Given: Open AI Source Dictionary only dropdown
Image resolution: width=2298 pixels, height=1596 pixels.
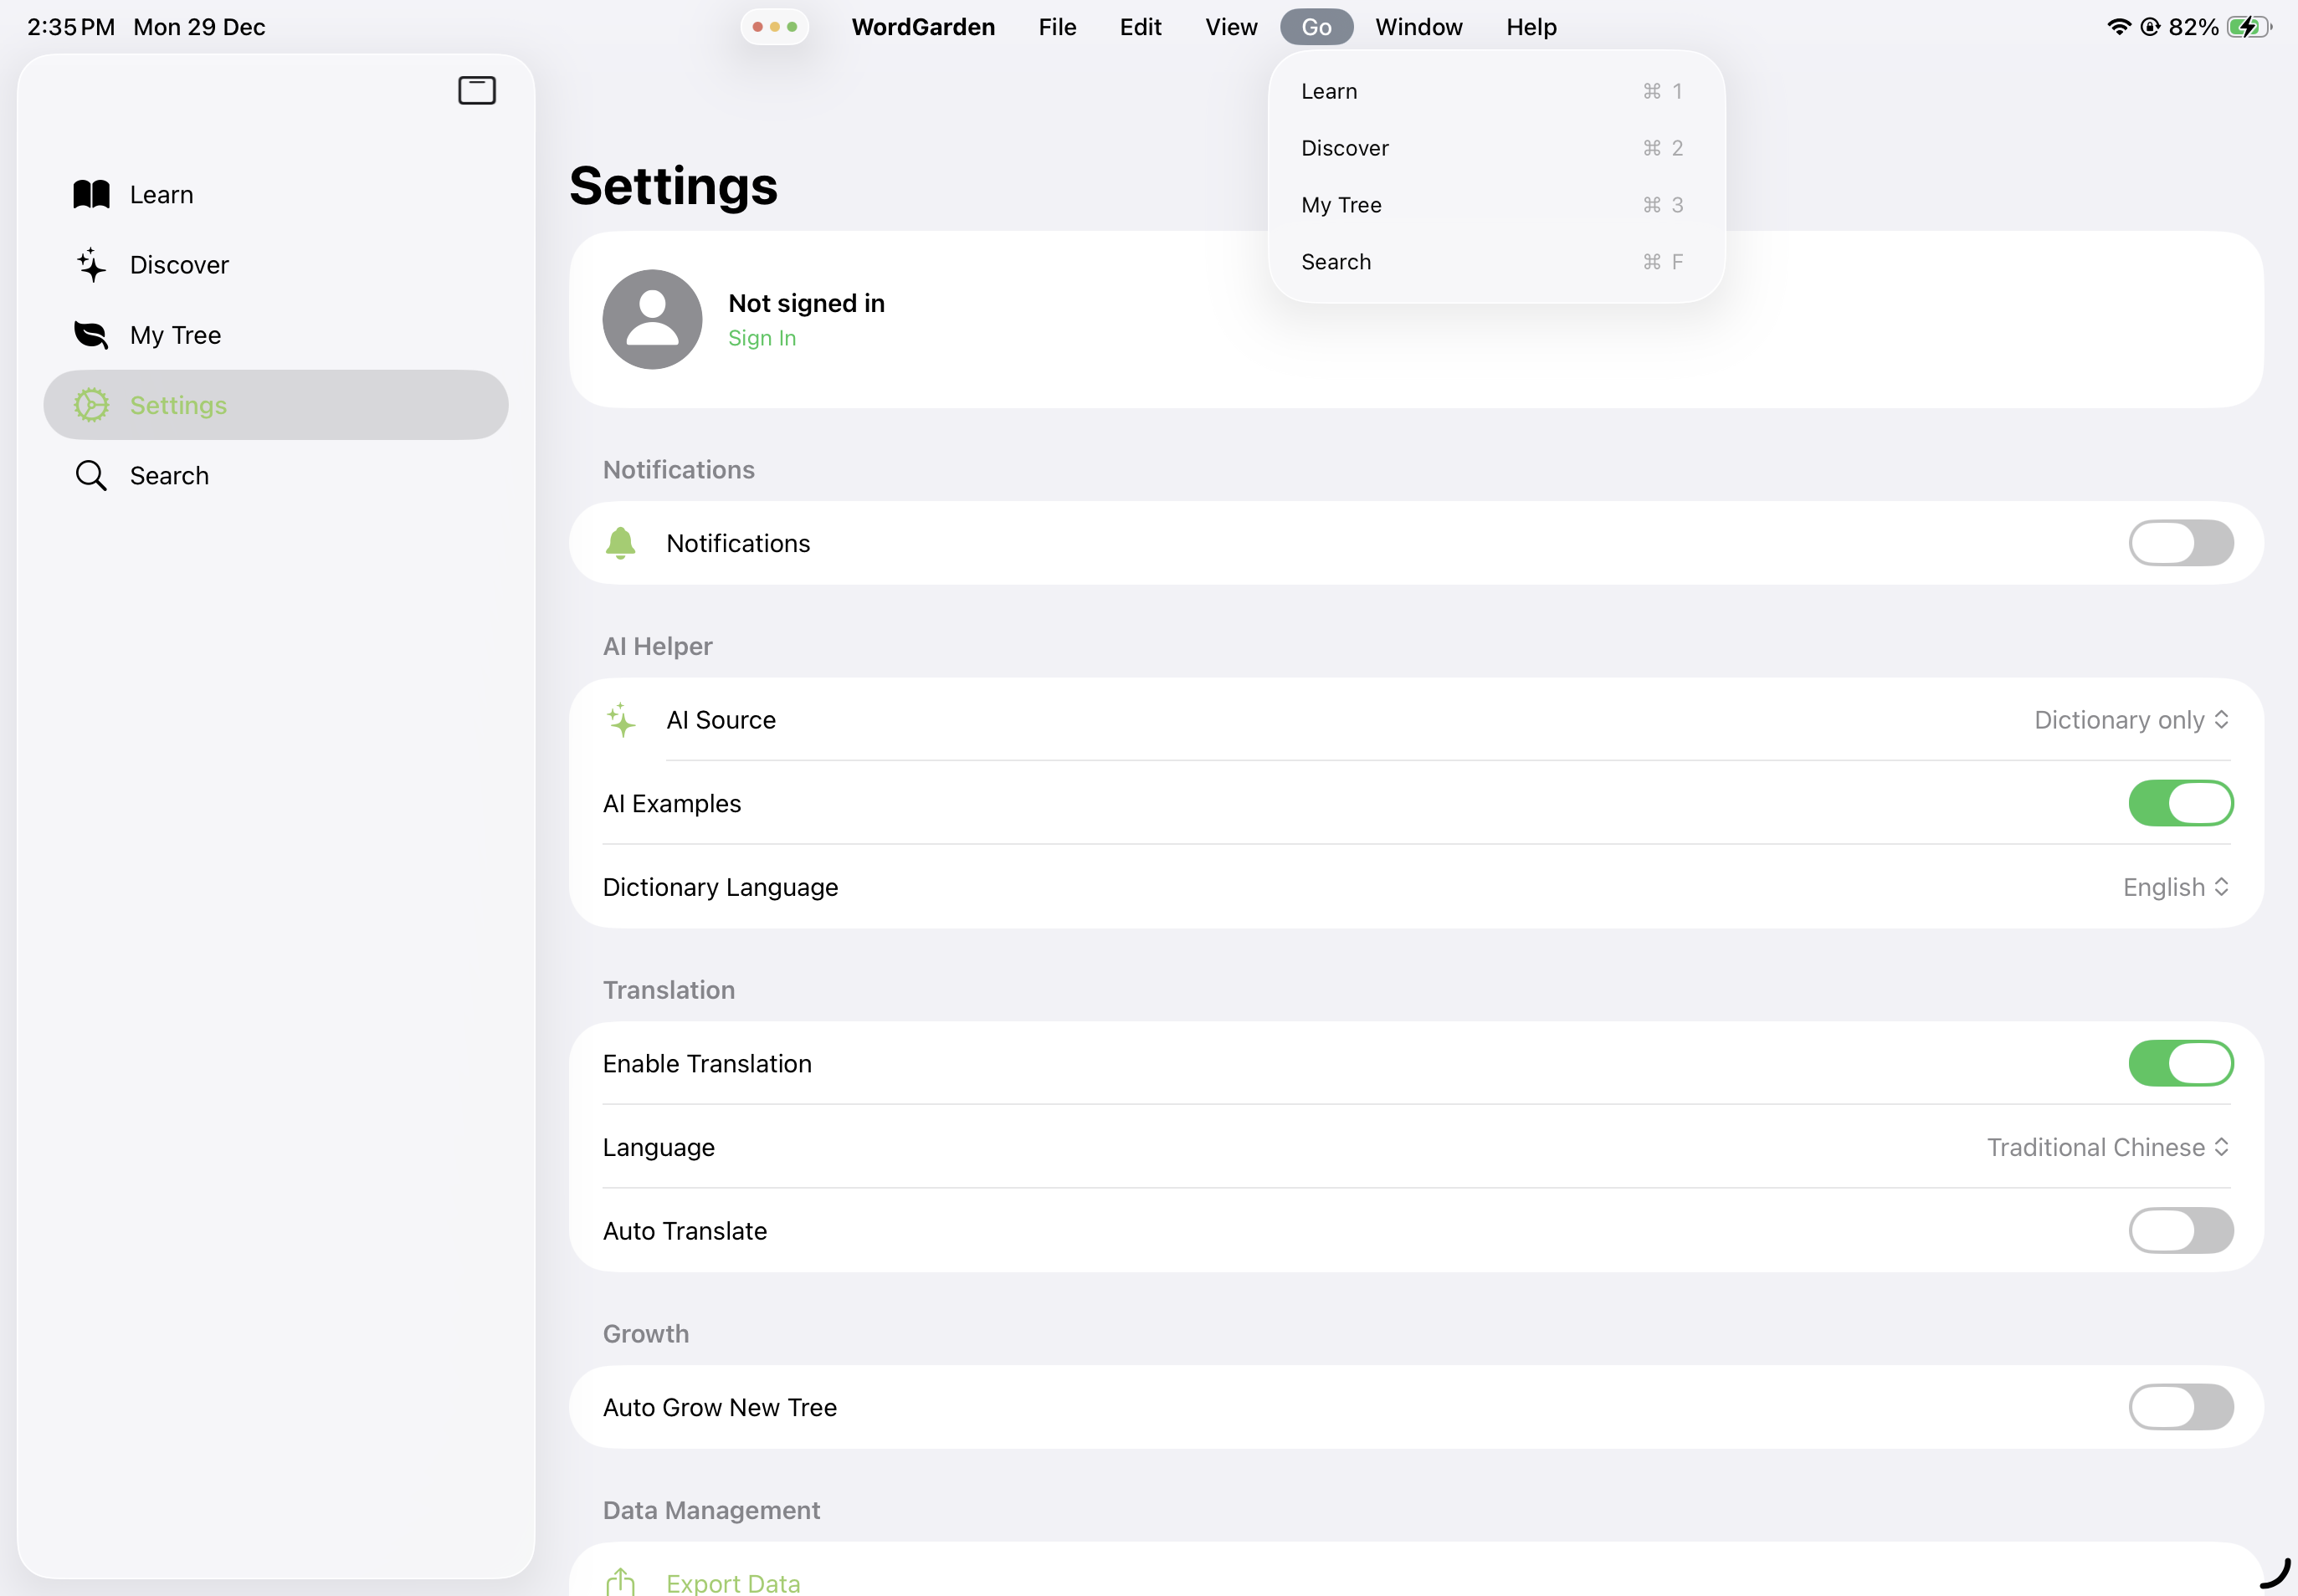Looking at the screenshot, I should (2131, 720).
